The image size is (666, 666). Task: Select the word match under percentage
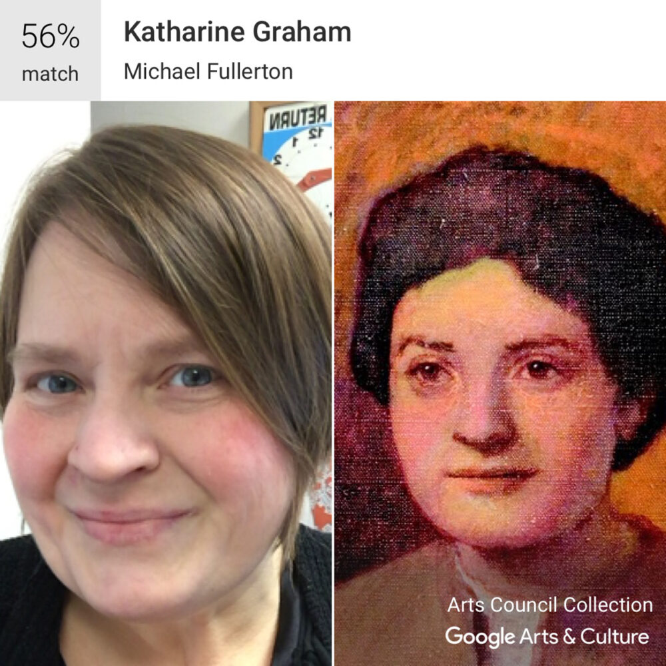(x=50, y=74)
